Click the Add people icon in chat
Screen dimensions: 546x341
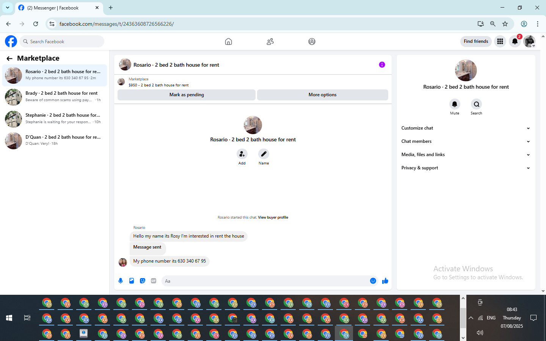pos(242,154)
